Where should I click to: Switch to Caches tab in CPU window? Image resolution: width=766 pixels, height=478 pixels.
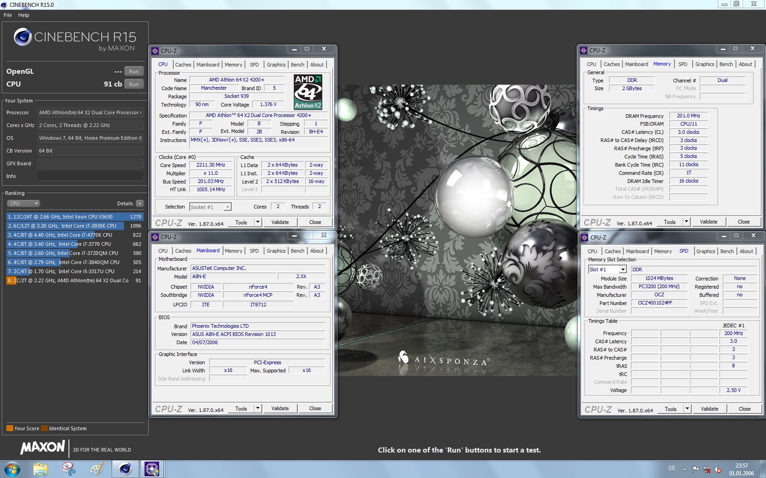coord(183,65)
